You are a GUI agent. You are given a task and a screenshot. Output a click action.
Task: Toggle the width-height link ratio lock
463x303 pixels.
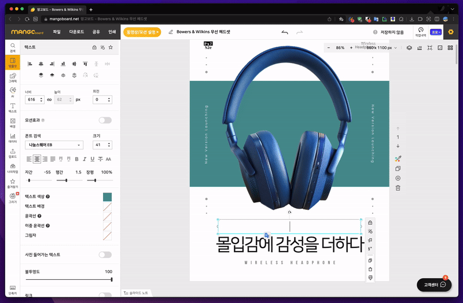coord(49,99)
